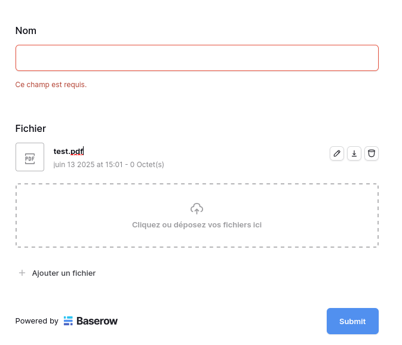Click 'Cliquez ou déposez vos fichiers ici' text

pos(197,225)
